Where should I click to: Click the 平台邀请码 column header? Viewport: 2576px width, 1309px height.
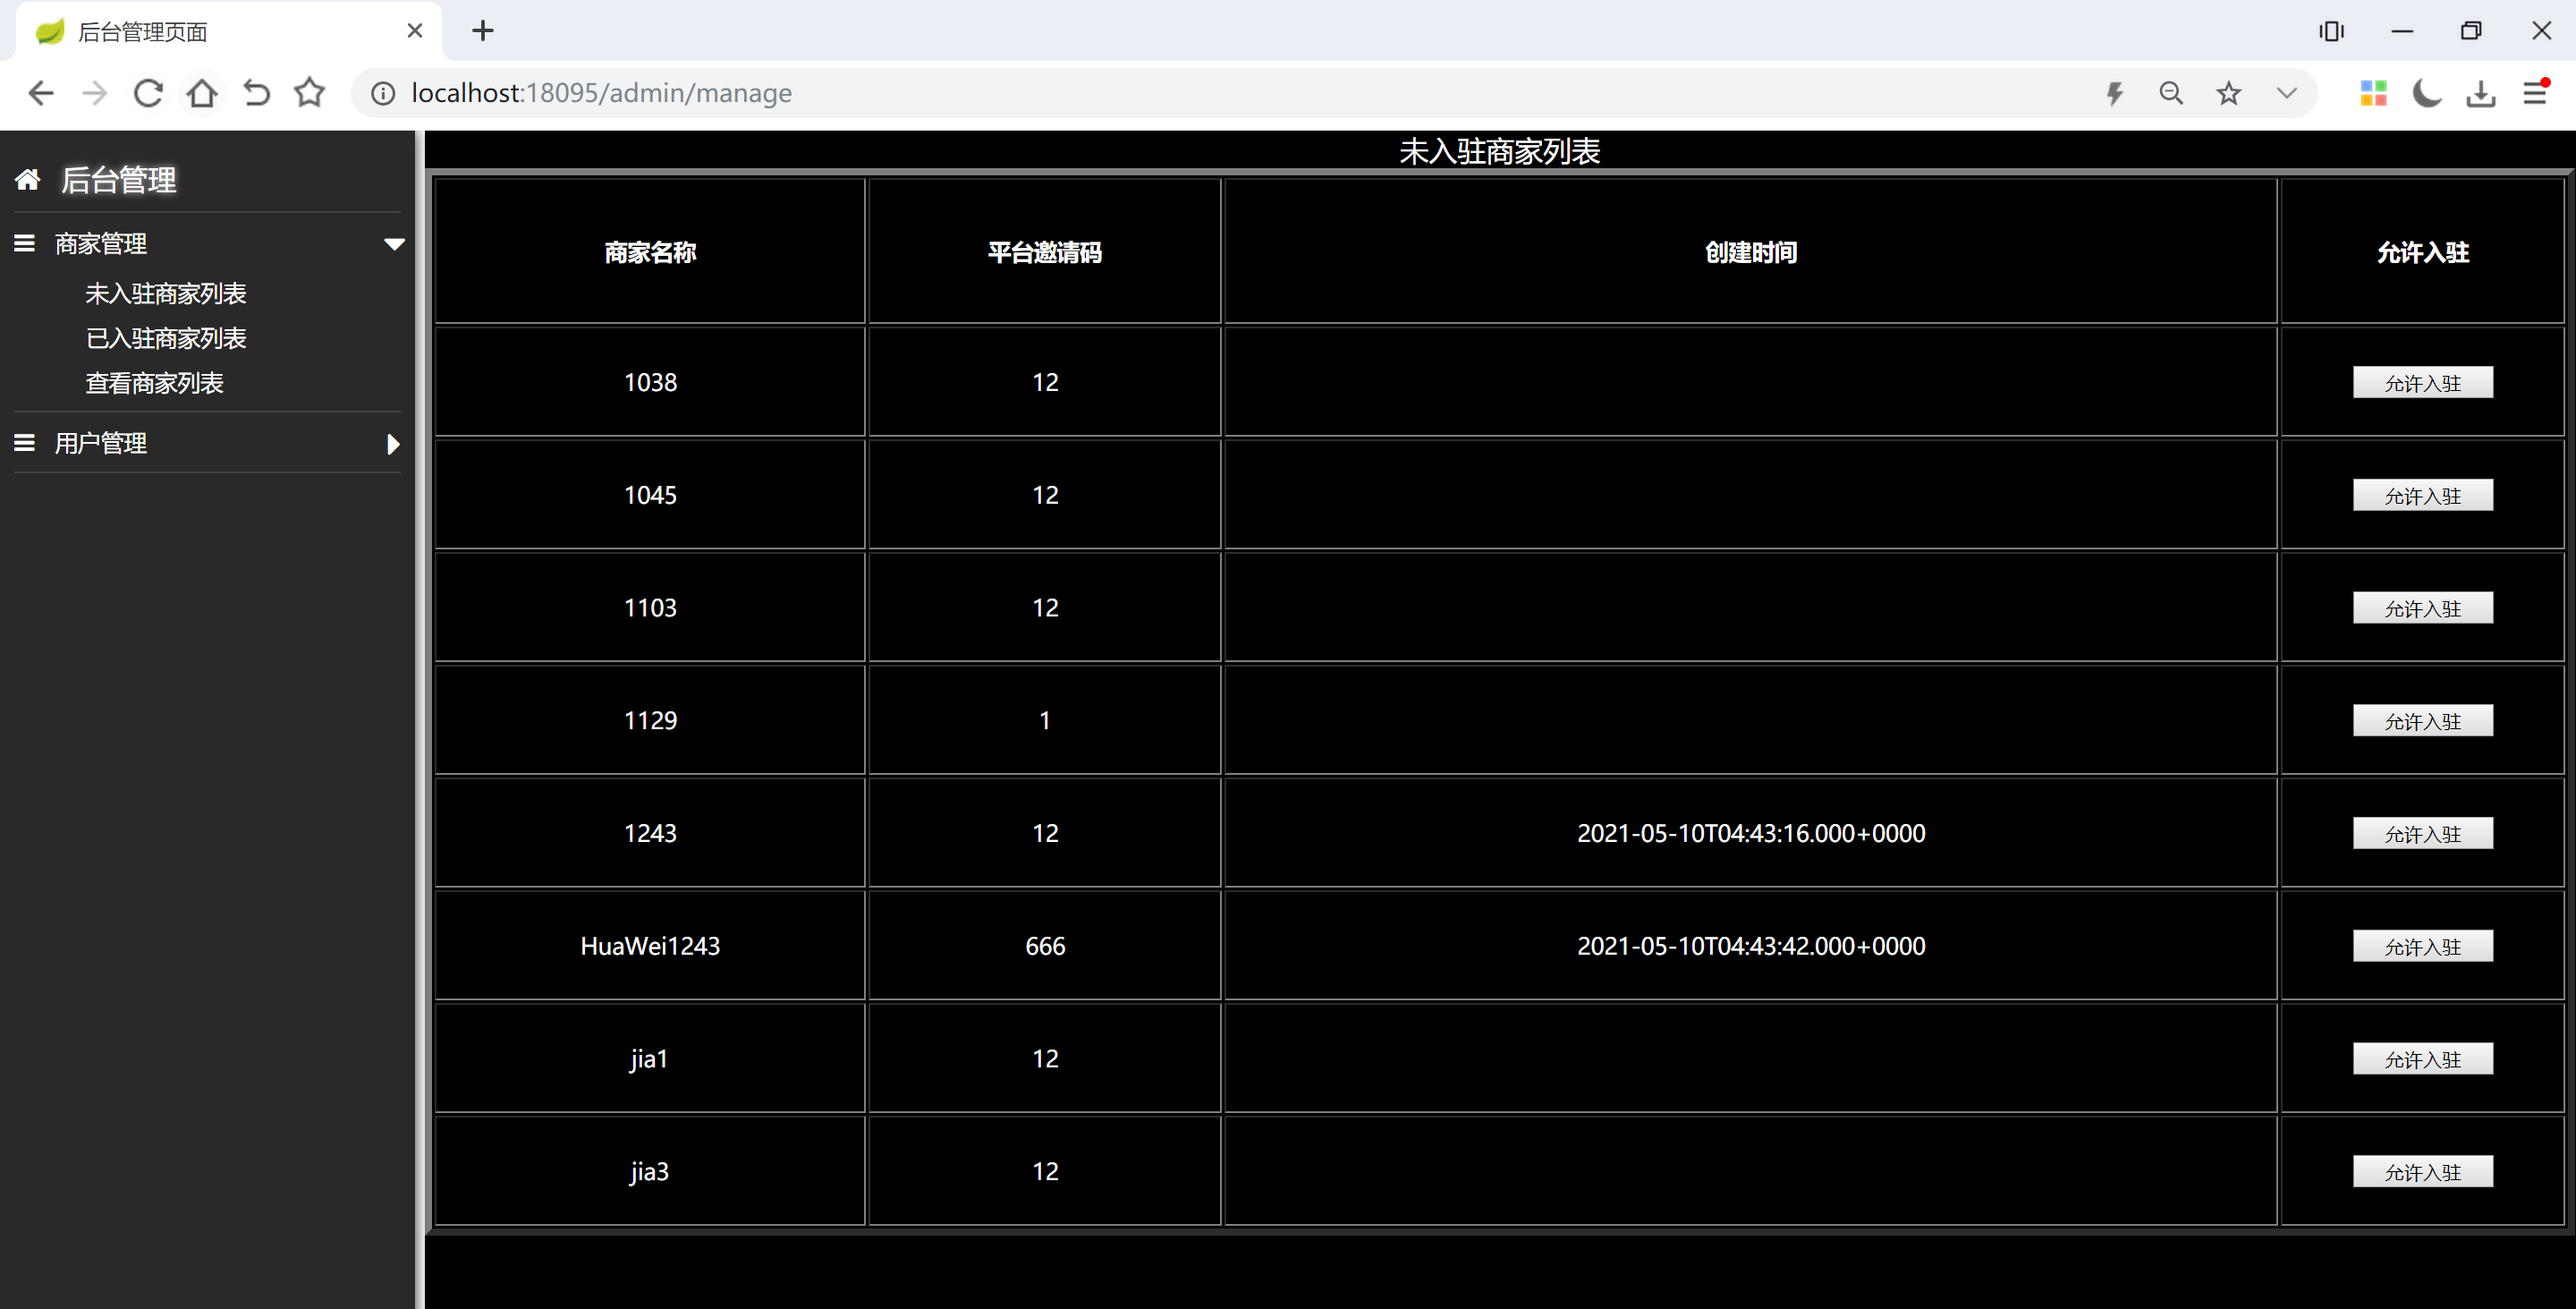[1045, 252]
